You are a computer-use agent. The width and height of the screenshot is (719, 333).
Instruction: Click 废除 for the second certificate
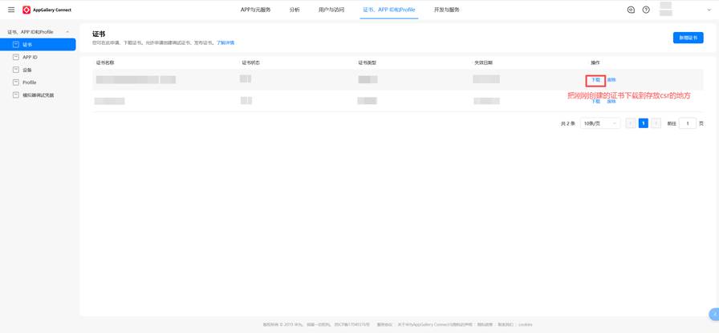click(x=611, y=102)
